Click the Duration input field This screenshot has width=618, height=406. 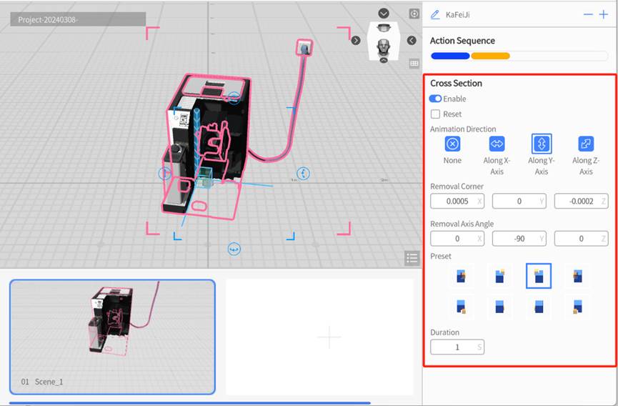coord(452,347)
